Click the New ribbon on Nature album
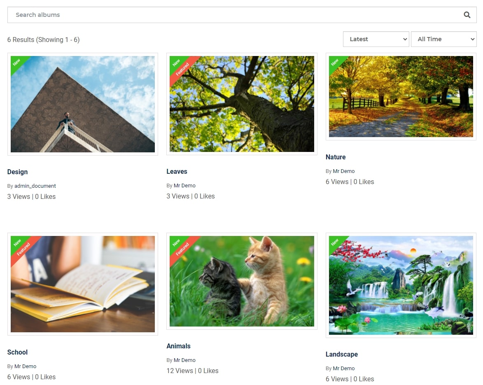This screenshot has height=385, width=483. pos(334,62)
